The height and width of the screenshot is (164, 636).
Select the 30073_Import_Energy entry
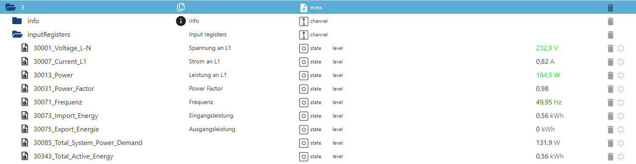(x=66, y=116)
